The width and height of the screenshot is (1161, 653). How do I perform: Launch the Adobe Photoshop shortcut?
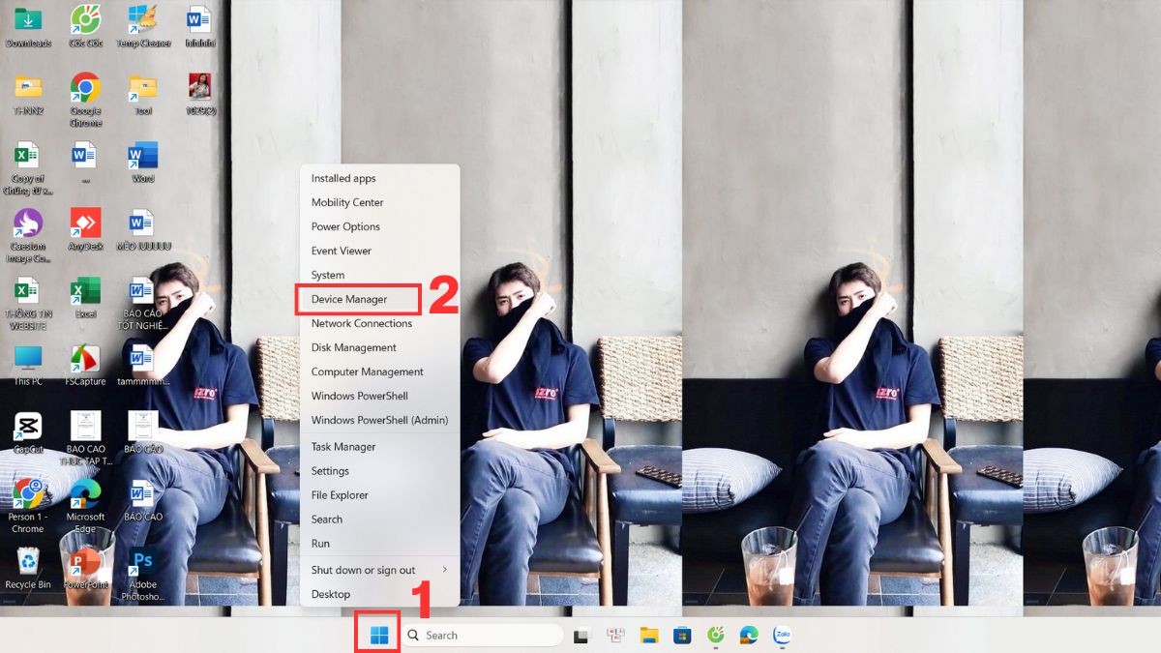pos(143,575)
